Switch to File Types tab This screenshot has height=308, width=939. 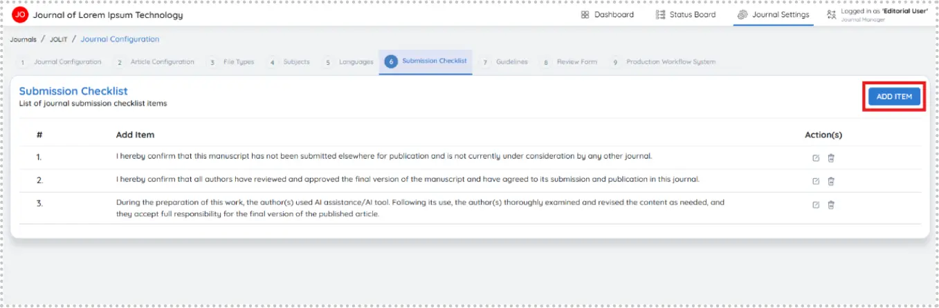pos(231,62)
